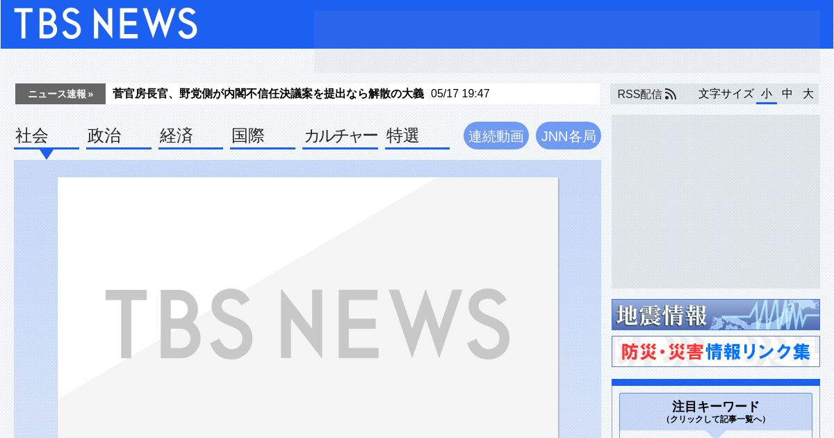Set text size to 小
Viewport: 834px width, 438px height.
767,94
